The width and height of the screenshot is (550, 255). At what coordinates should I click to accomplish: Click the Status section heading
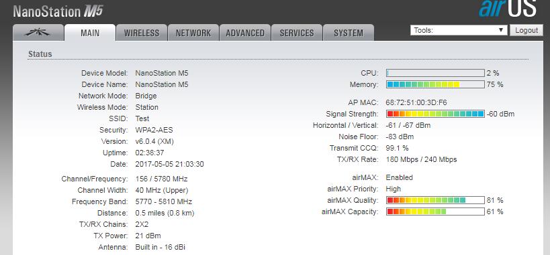click(x=40, y=54)
